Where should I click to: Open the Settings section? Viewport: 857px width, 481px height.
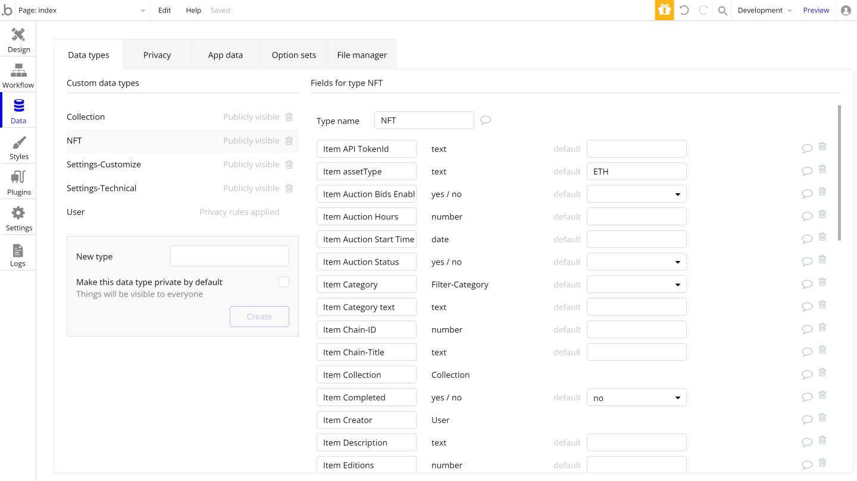click(x=18, y=217)
